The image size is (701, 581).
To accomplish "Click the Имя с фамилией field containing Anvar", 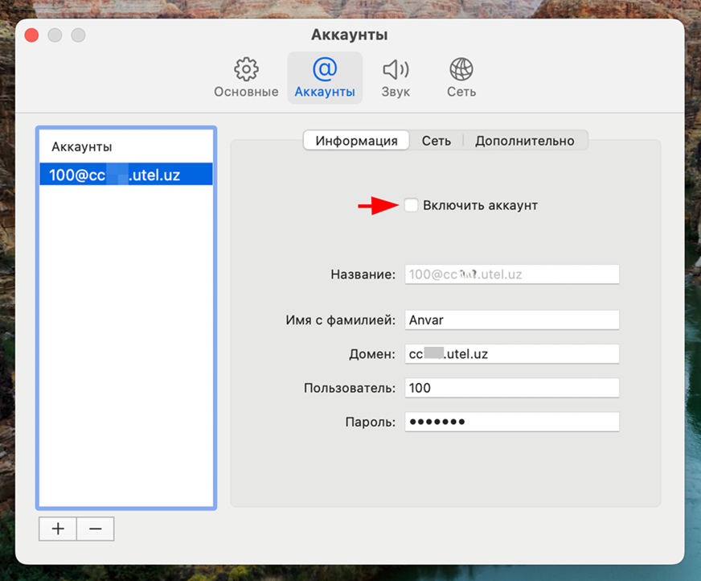I will [512, 320].
